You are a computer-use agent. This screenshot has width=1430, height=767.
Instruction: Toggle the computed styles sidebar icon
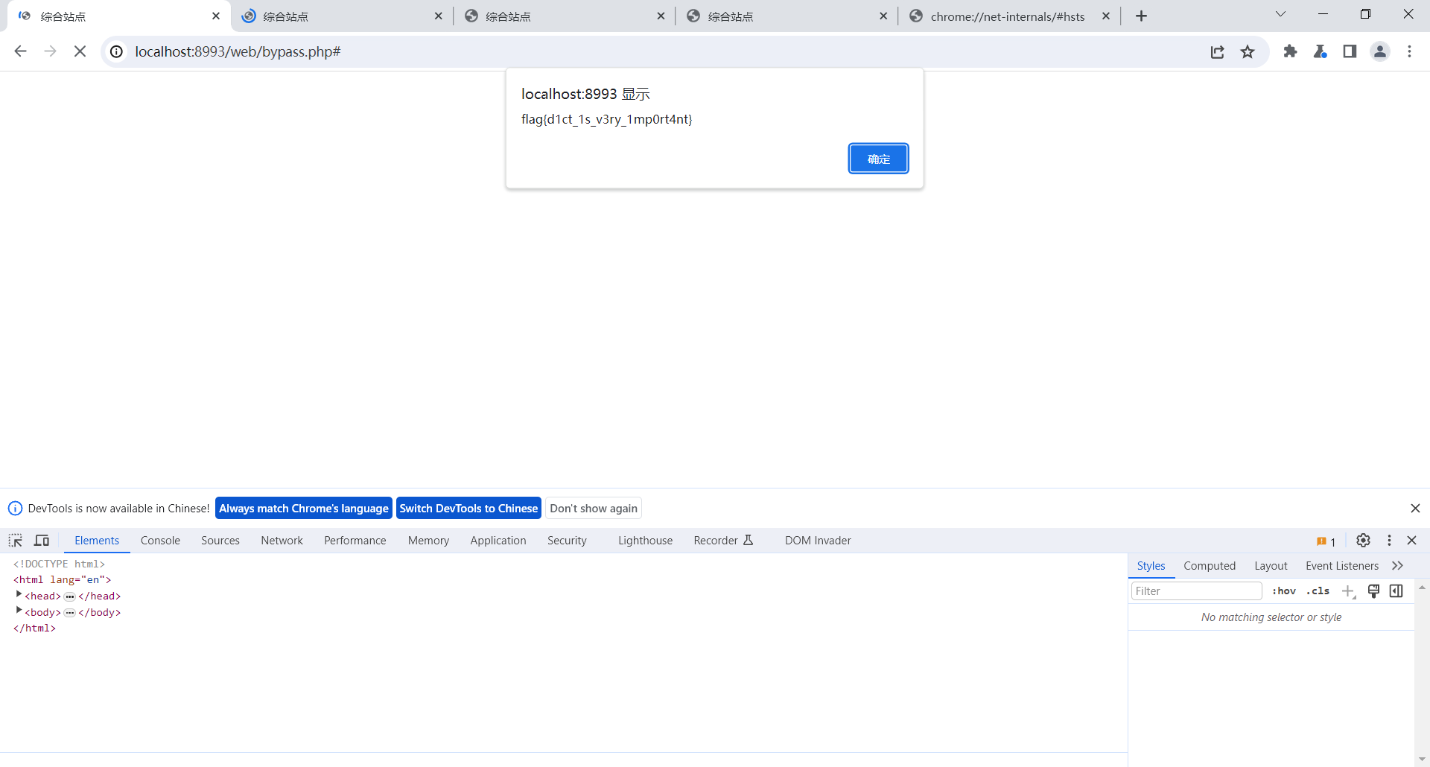click(x=1396, y=591)
